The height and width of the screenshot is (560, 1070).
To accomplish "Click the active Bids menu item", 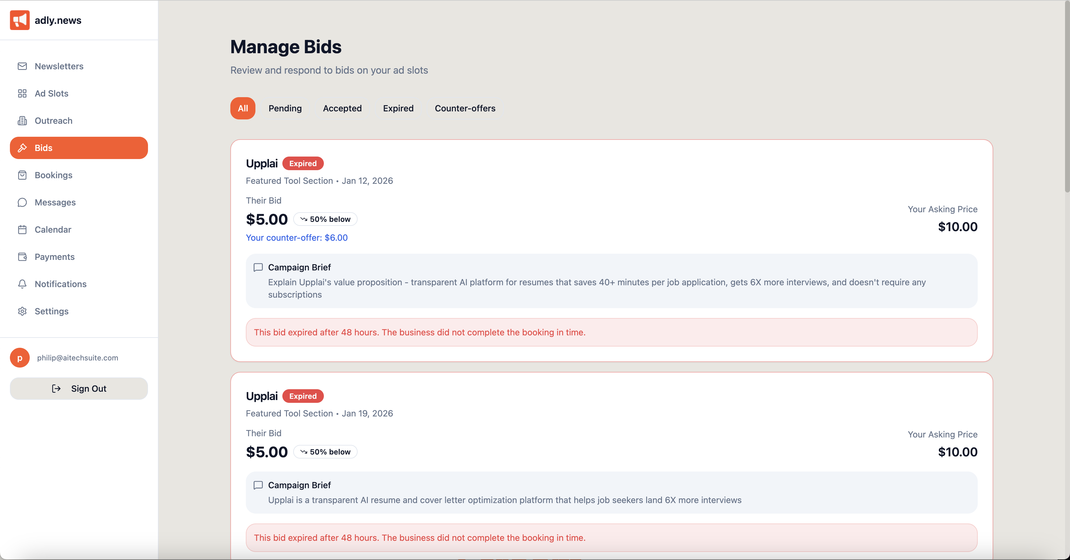I will tap(79, 148).
